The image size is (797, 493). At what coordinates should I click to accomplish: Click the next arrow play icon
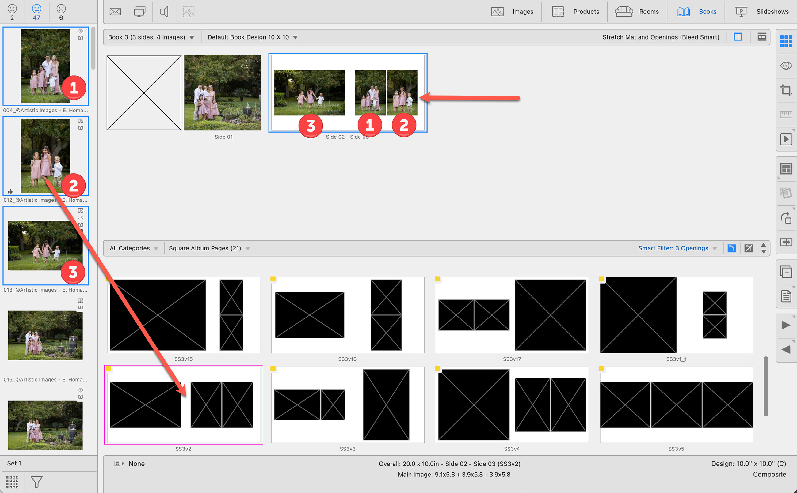[786, 325]
